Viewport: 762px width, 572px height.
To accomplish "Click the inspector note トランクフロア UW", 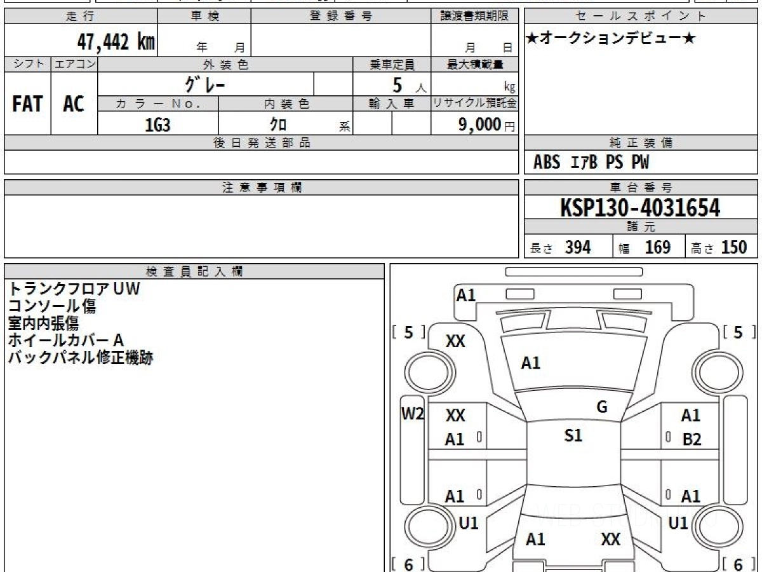I will point(74,289).
